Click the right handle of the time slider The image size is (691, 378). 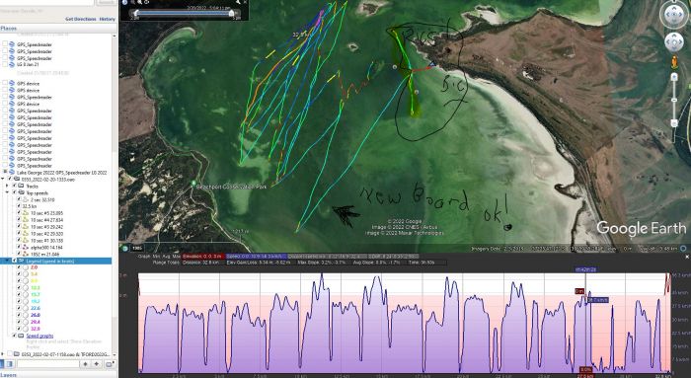232,14
